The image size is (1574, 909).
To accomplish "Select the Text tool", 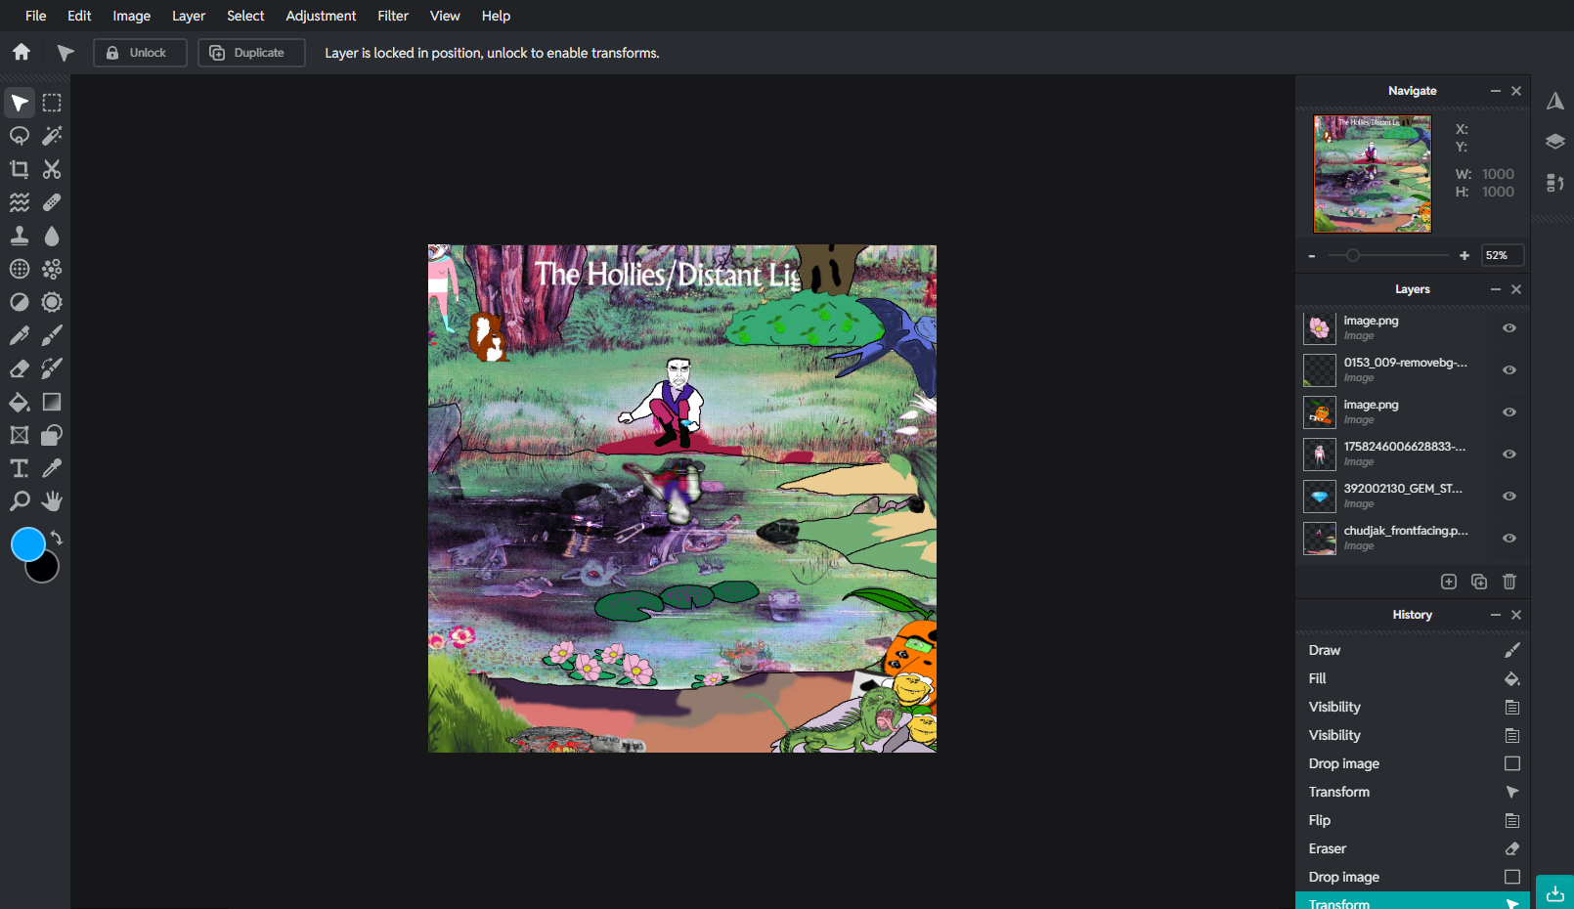I will click(20, 468).
